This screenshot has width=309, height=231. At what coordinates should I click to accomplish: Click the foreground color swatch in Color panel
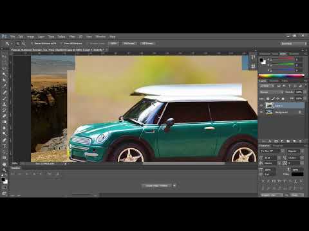(x=261, y=60)
